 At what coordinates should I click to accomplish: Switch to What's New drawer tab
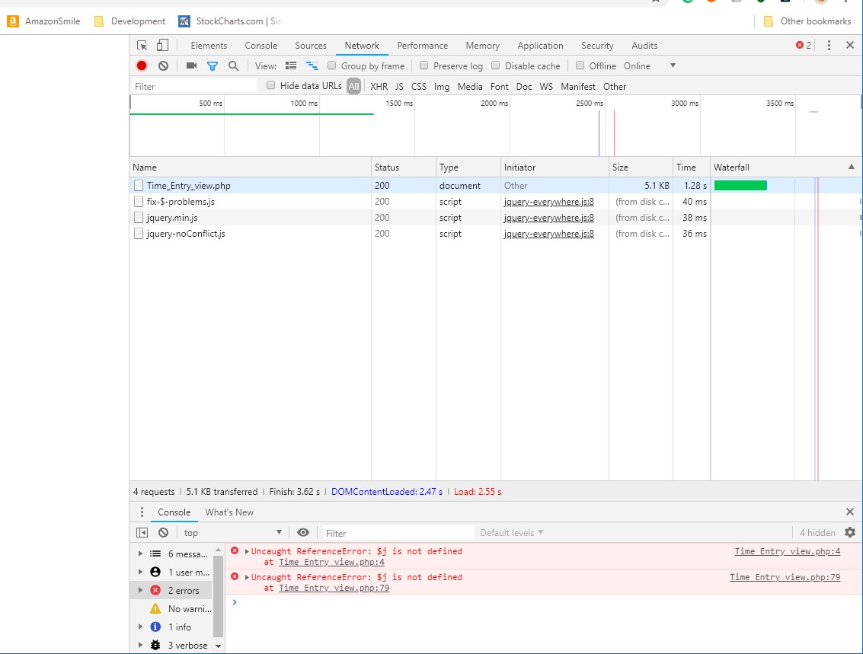[x=229, y=512]
